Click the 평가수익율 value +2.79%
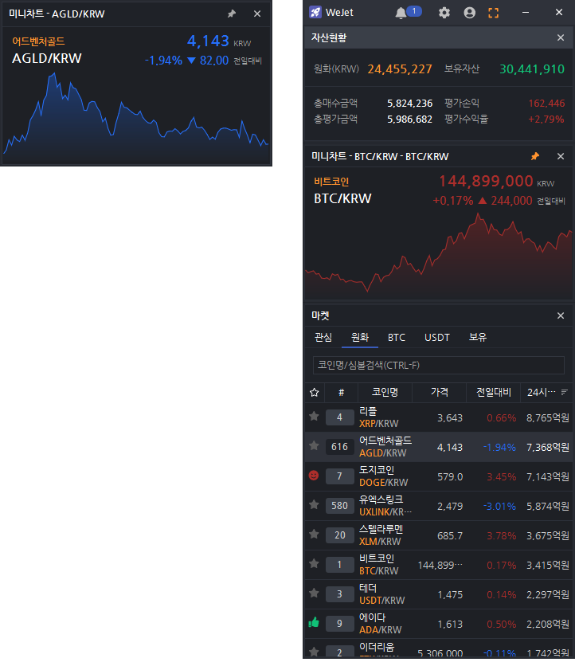 tap(546, 119)
